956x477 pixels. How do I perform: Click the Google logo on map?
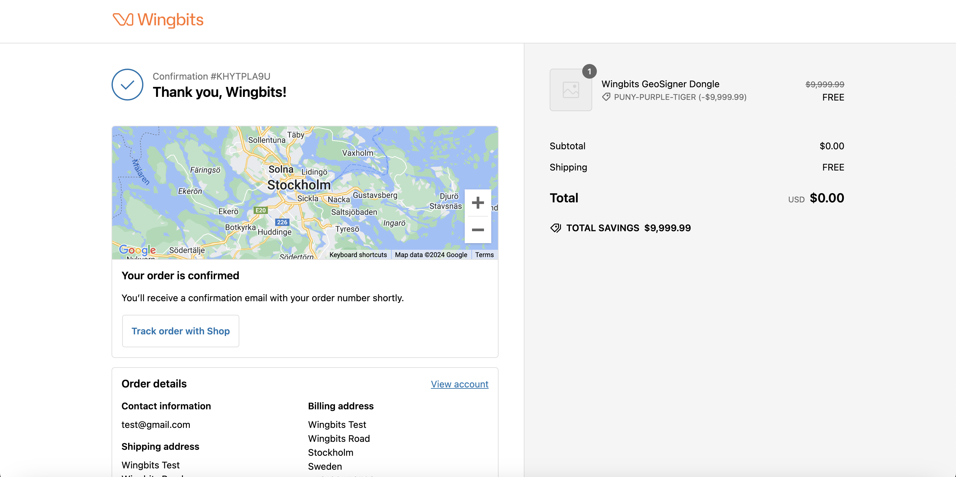(x=137, y=250)
